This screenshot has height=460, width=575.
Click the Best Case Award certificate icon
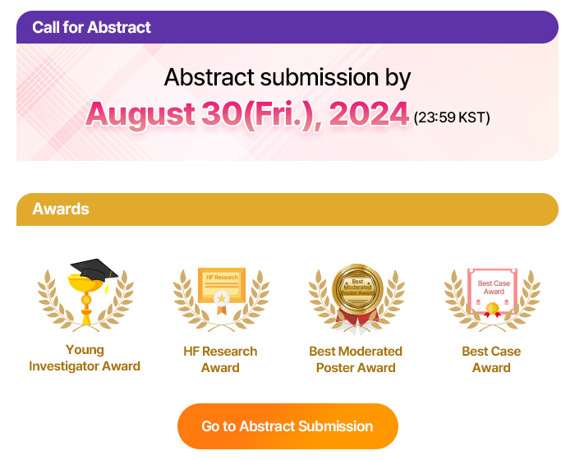[x=492, y=287]
